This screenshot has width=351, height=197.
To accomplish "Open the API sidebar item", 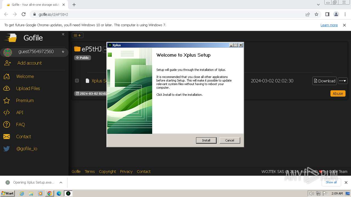I will tap(20, 112).
